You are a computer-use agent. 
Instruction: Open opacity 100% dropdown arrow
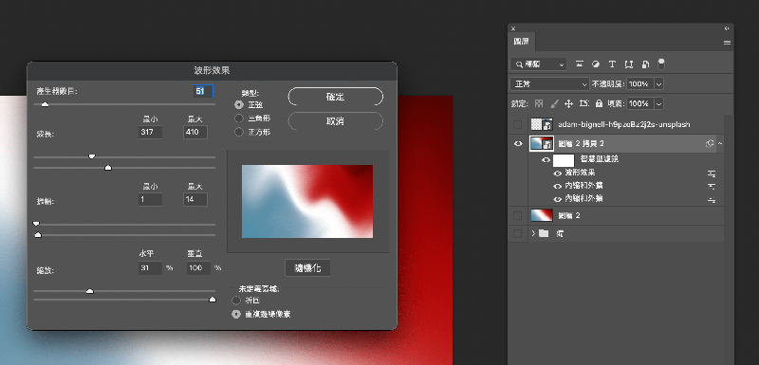(658, 84)
